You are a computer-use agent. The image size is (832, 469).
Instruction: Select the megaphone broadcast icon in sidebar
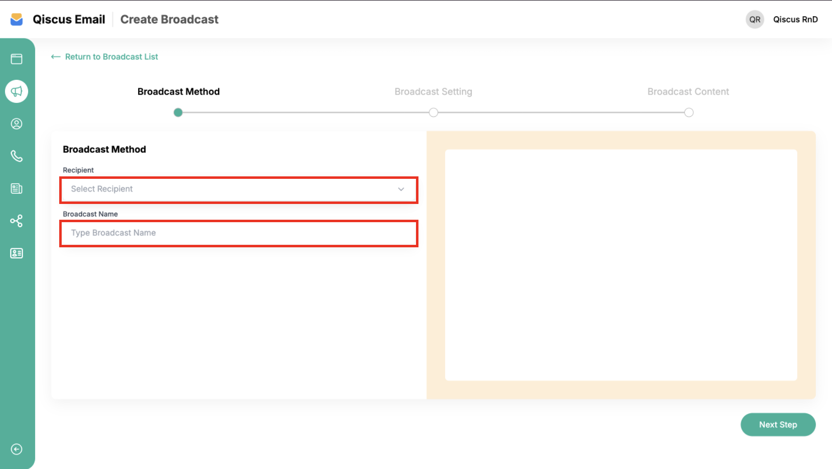(x=17, y=92)
